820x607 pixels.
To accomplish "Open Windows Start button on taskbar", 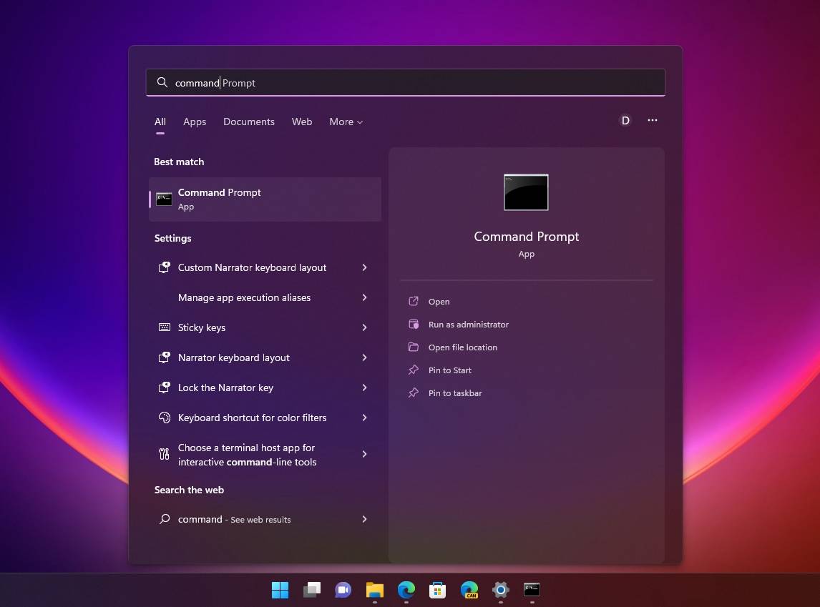I will click(x=280, y=591).
